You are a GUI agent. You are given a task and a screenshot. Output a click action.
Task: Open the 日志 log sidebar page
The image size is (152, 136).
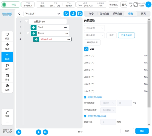pos(7,77)
